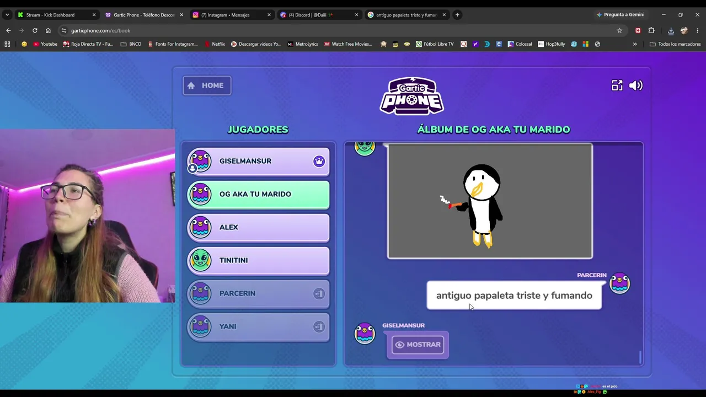Click the album scrollbar
The height and width of the screenshot is (397, 706).
click(x=640, y=357)
